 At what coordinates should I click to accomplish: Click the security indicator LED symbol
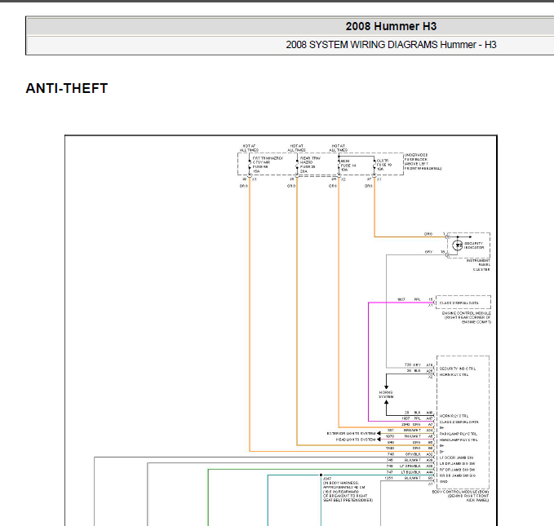(x=458, y=245)
